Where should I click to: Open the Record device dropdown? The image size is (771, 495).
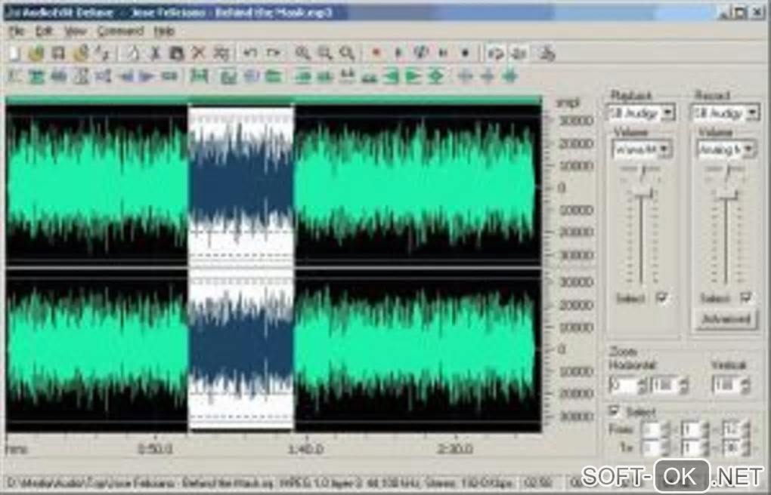pyautogui.click(x=726, y=113)
